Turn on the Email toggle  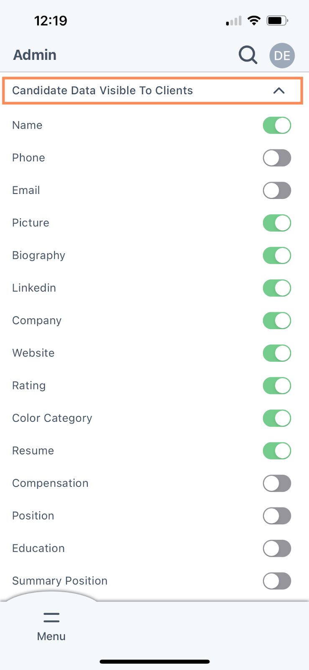coord(277,191)
